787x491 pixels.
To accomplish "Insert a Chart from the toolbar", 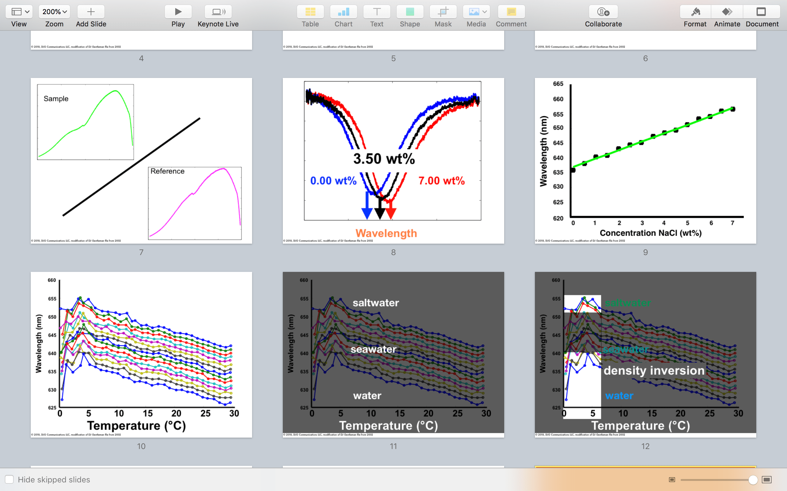I will 343,12.
